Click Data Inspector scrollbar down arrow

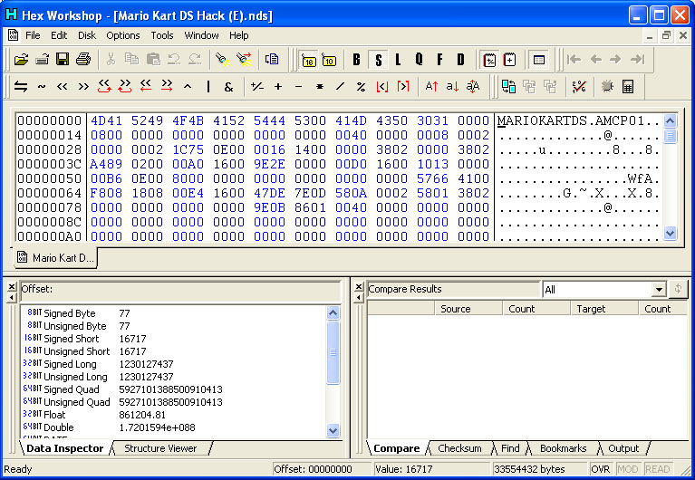click(333, 430)
